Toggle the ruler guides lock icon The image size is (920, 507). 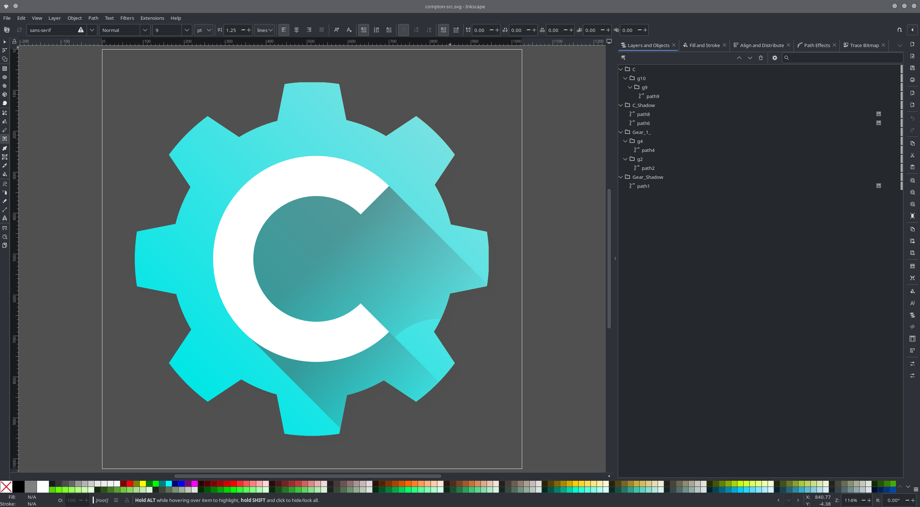coord(14,42)
